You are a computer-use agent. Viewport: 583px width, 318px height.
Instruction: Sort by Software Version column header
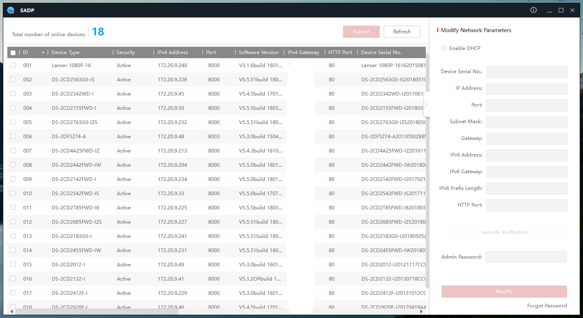[259, 52]
